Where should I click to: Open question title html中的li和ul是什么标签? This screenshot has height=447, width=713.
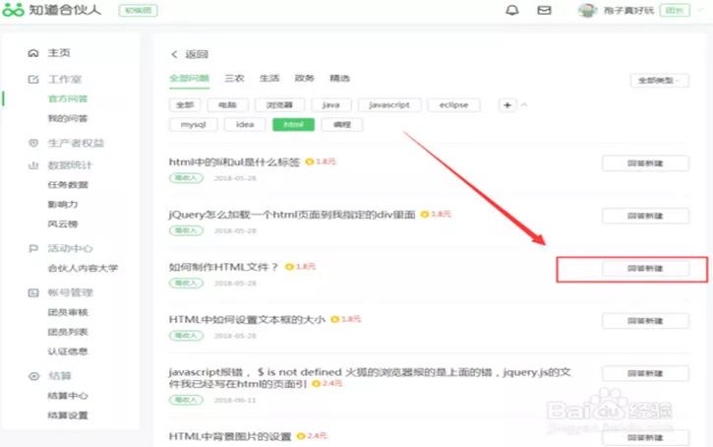tap(235, 162)
